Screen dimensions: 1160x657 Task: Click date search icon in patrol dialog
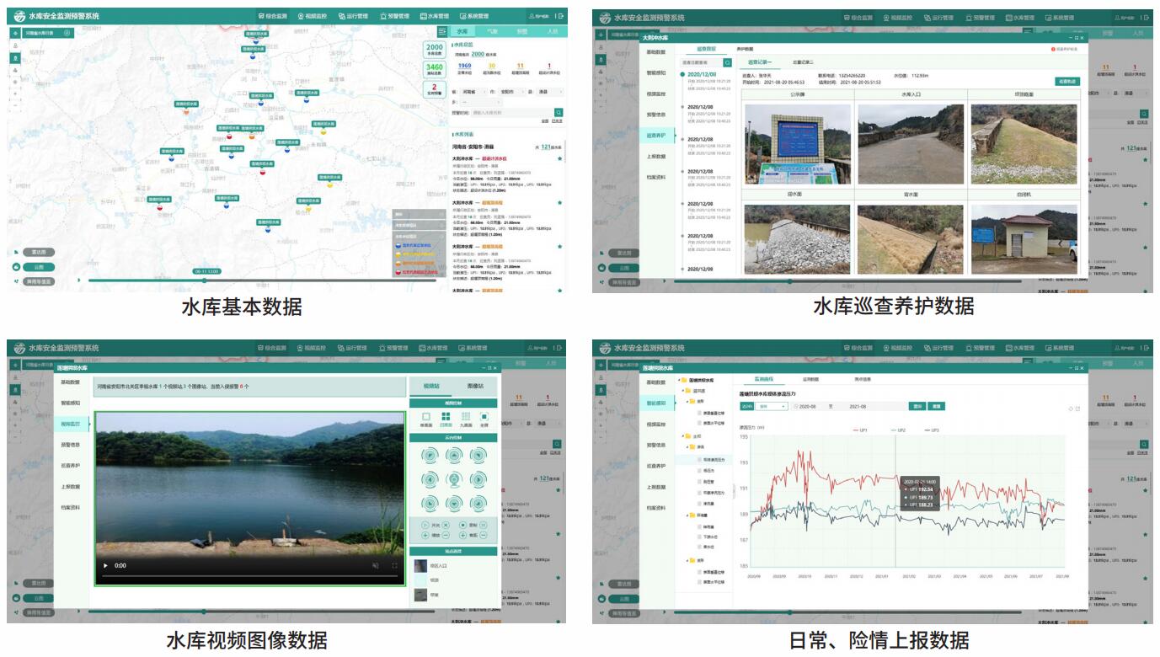tap(728, 62)
